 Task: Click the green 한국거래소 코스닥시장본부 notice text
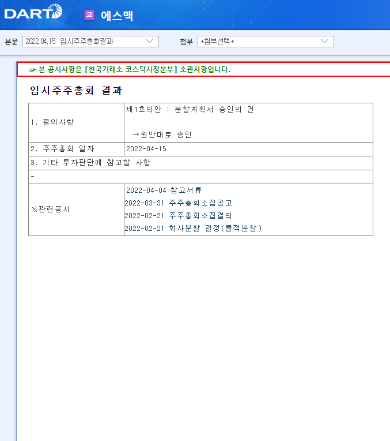coord(134,69)
